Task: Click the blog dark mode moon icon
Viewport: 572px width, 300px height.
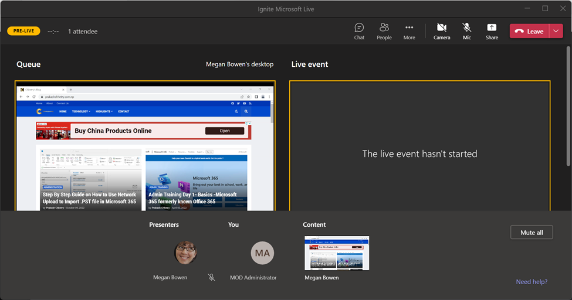Action: (x=236, y=111)
